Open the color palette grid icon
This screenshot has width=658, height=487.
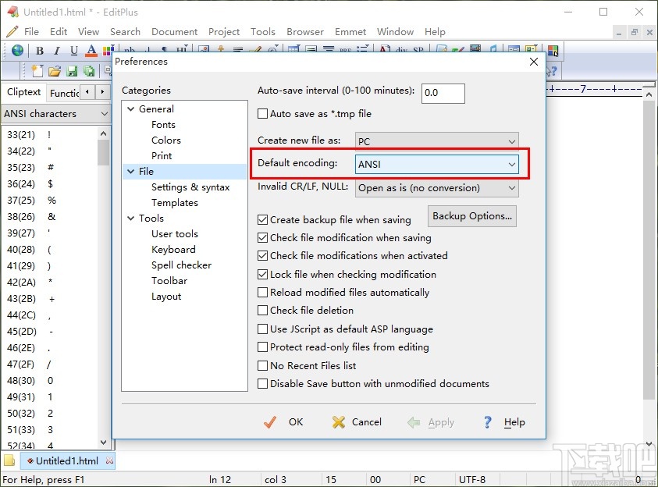click(x=108, y=51)
